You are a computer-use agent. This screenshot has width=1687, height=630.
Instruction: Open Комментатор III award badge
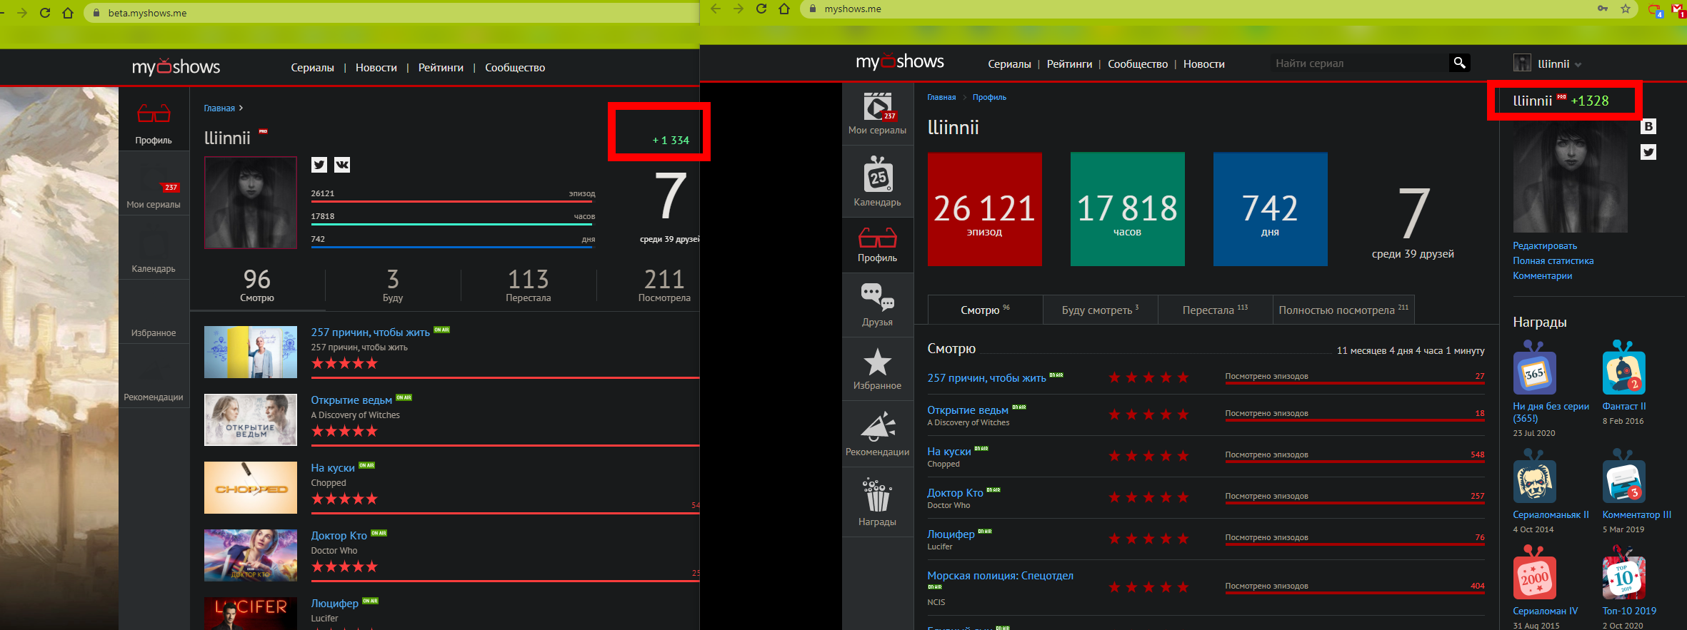coord(1623,477)
